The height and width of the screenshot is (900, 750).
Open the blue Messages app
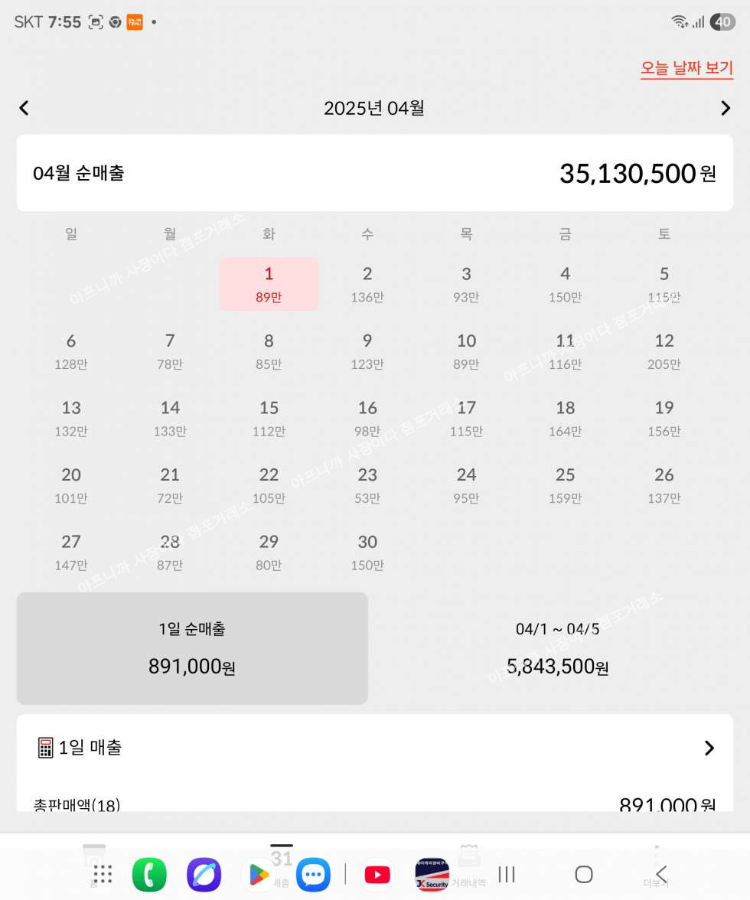313,874
